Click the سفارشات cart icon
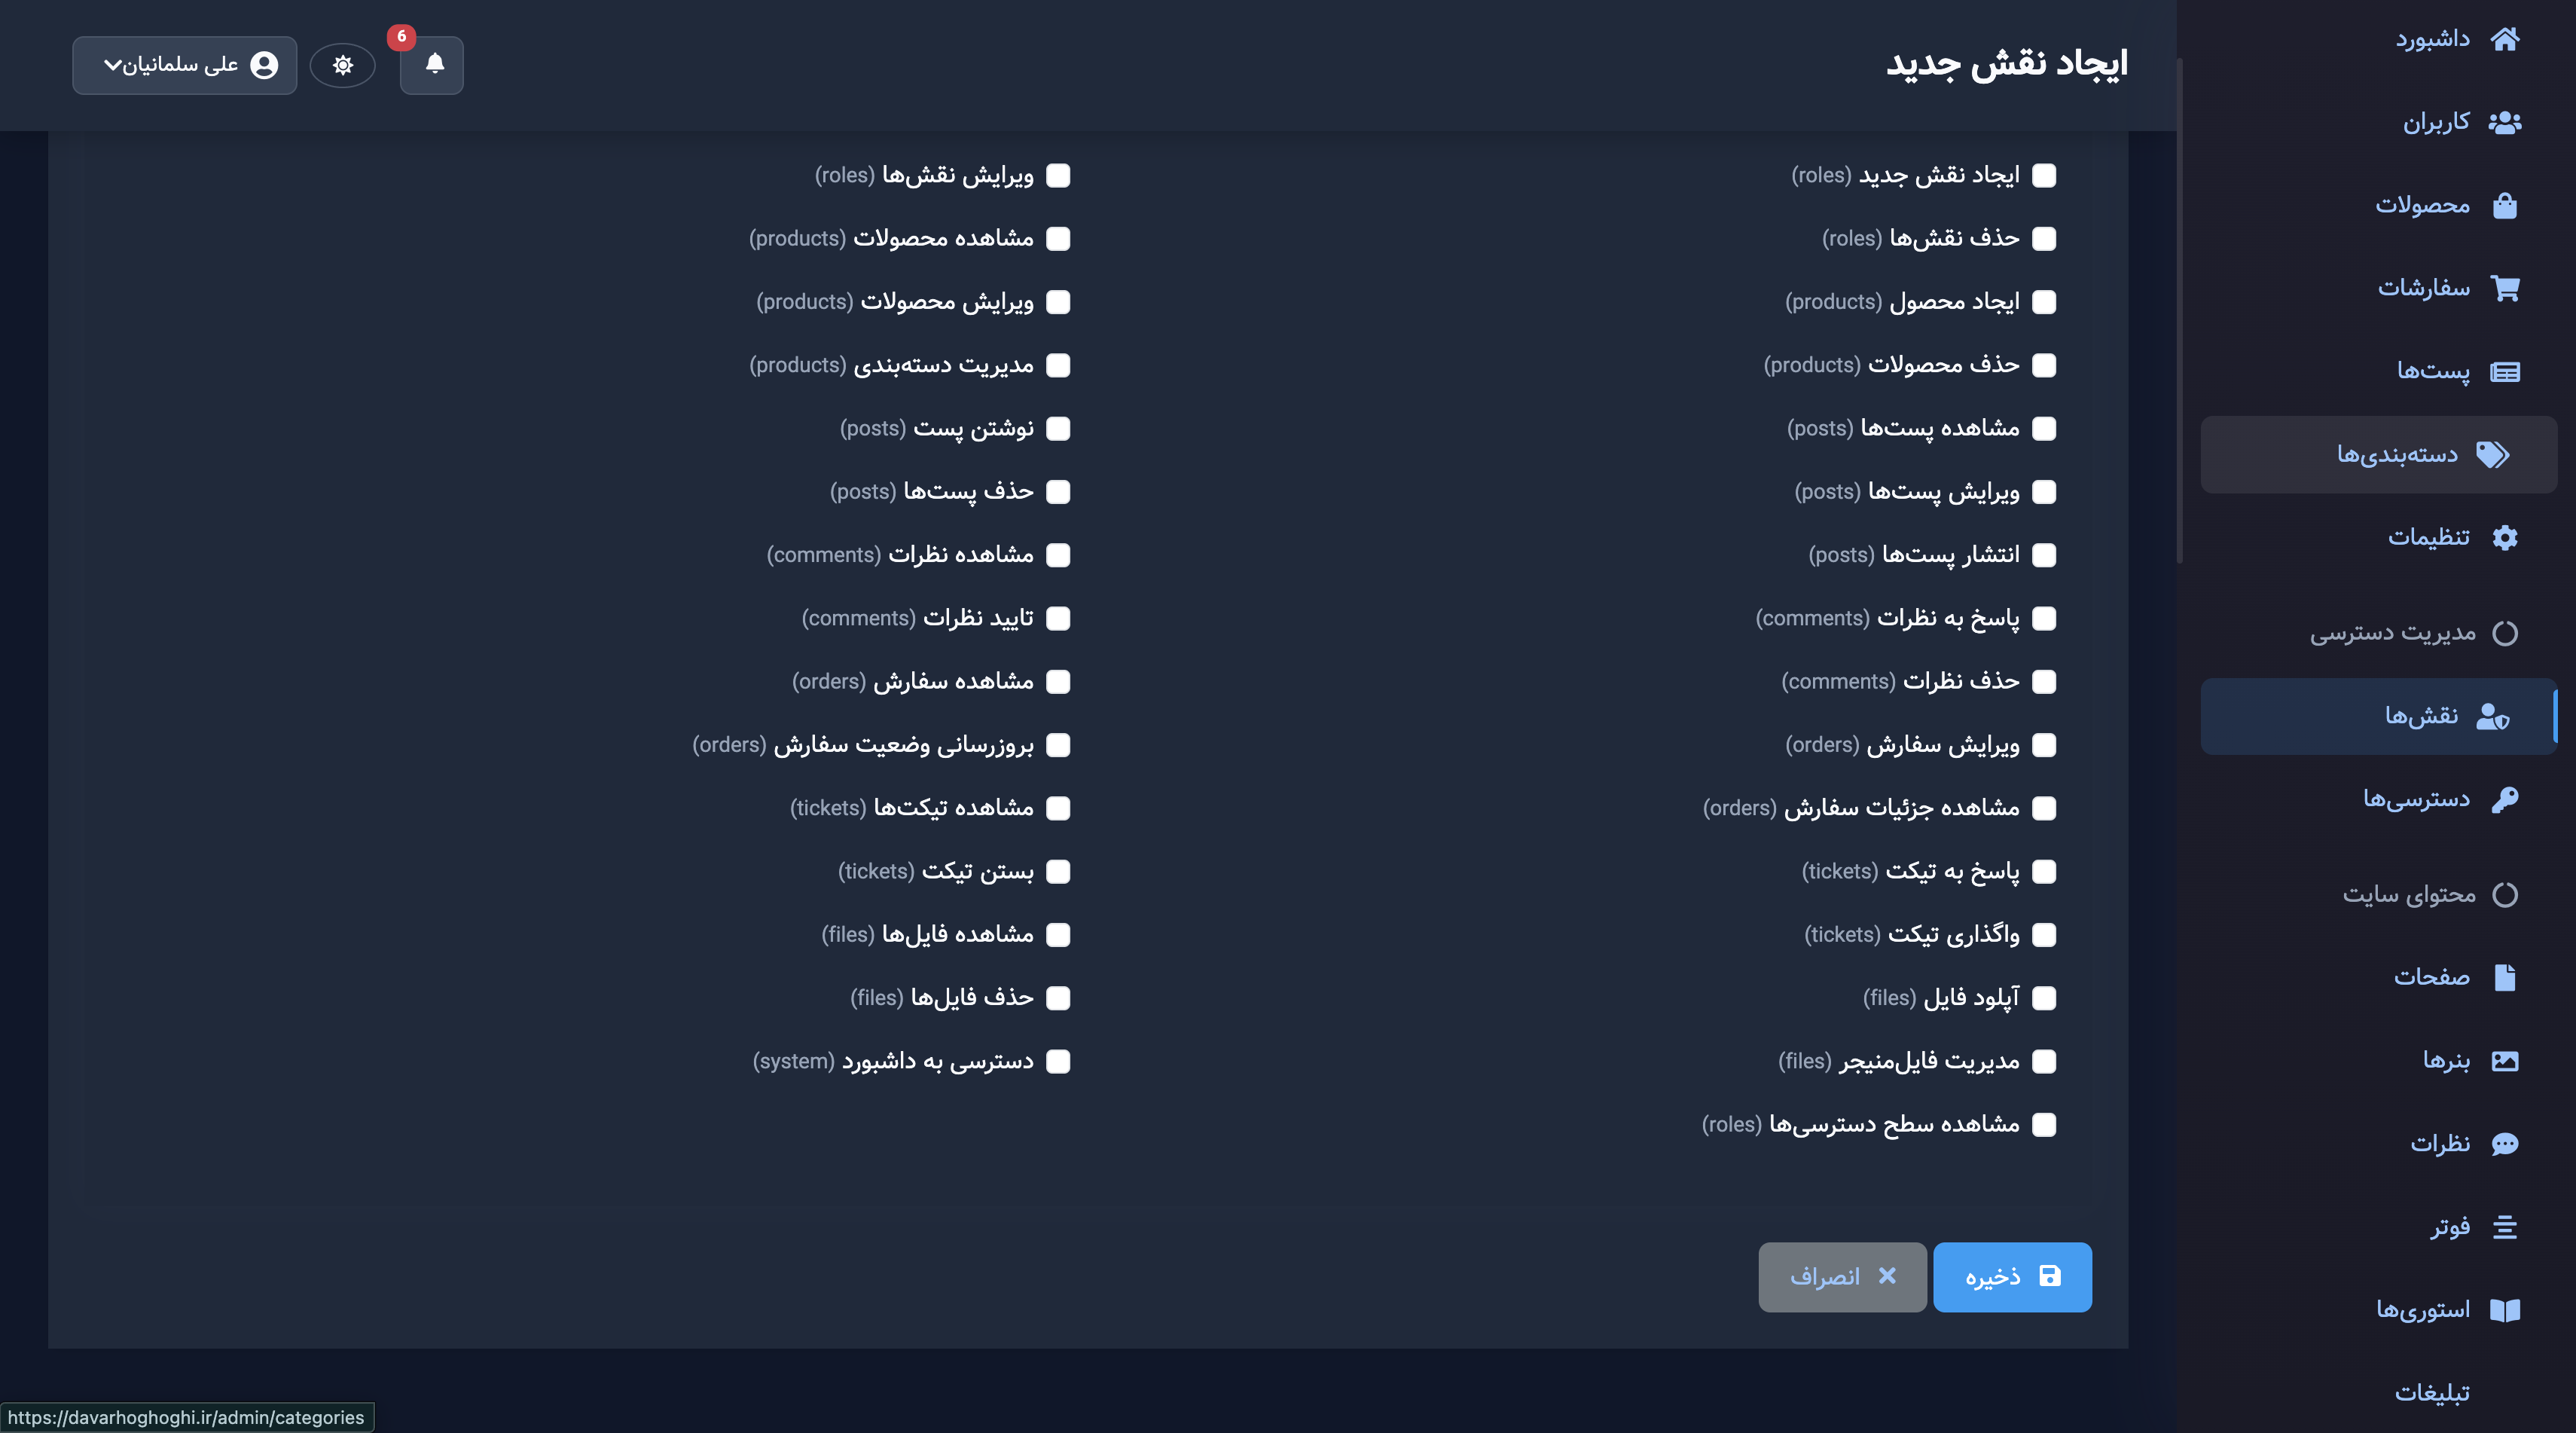Viewport: 2576px width, 1433px height. click(2506, 287)
